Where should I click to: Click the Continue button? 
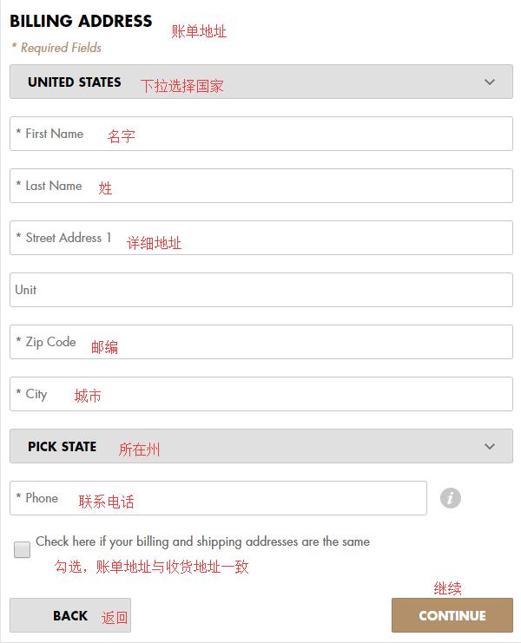click(x=452, y=615)
